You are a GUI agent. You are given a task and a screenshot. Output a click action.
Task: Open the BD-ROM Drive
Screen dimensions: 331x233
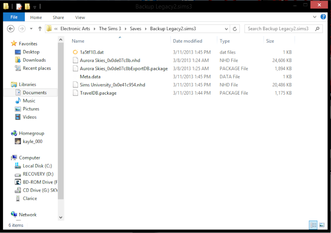tap(40, 182)
